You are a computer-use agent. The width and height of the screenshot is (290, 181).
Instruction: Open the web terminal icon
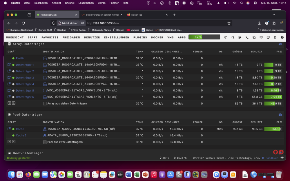(x=247, y=37)
